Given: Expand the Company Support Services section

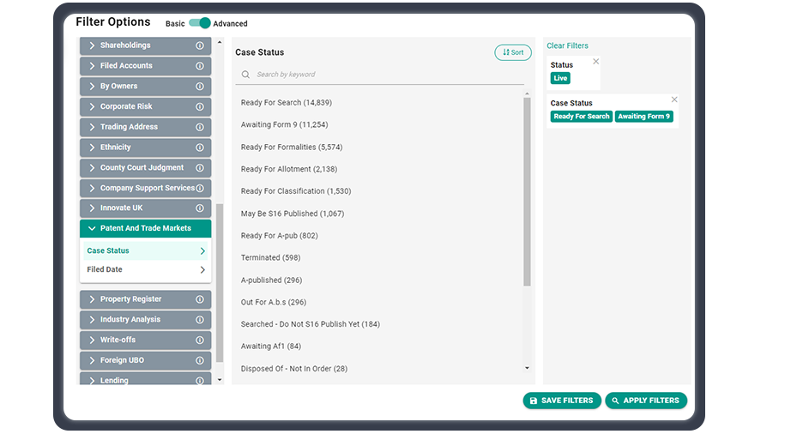Looking at the screenshot, I should click(145, 188).
